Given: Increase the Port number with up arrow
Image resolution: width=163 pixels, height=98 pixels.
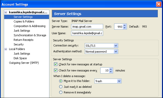Looking at the screenshot, I should (x=125, y=26).
